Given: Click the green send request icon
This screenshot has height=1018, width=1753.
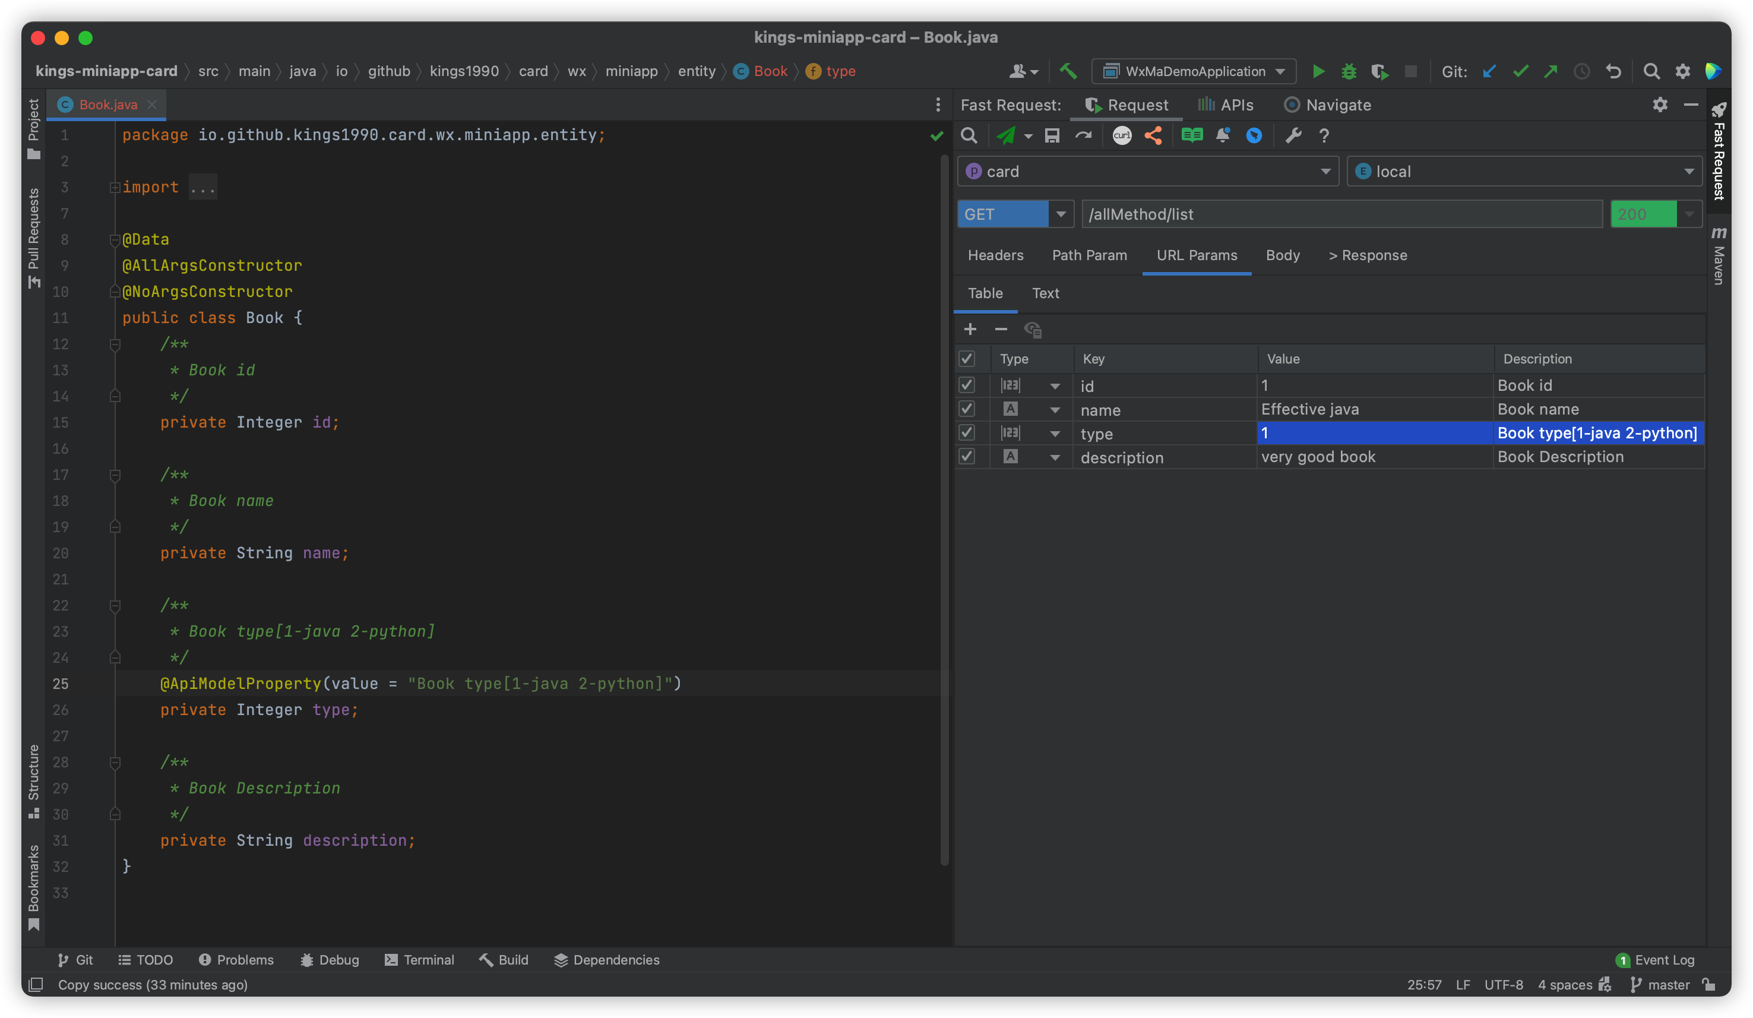Looking at the screenshot, I should [x=1006, y=135].
